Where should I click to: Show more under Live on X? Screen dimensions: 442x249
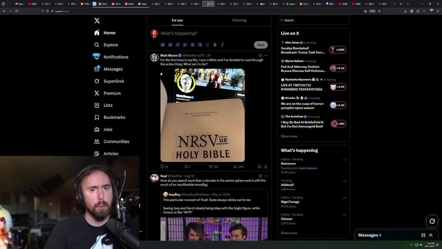tap(289, 136)
